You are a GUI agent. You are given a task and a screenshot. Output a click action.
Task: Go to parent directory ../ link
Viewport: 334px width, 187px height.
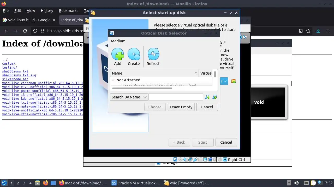pyautogui.click(x=5, y=60)
